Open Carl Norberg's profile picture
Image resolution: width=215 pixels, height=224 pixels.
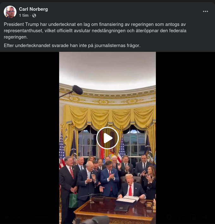10,12
